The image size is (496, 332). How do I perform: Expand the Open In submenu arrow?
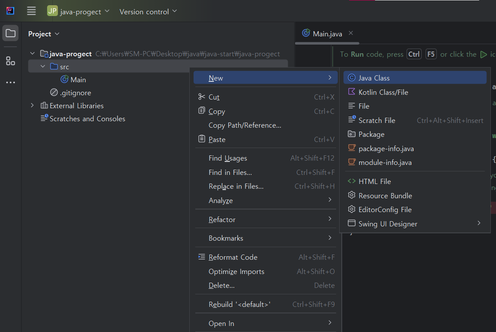[330, 322]
